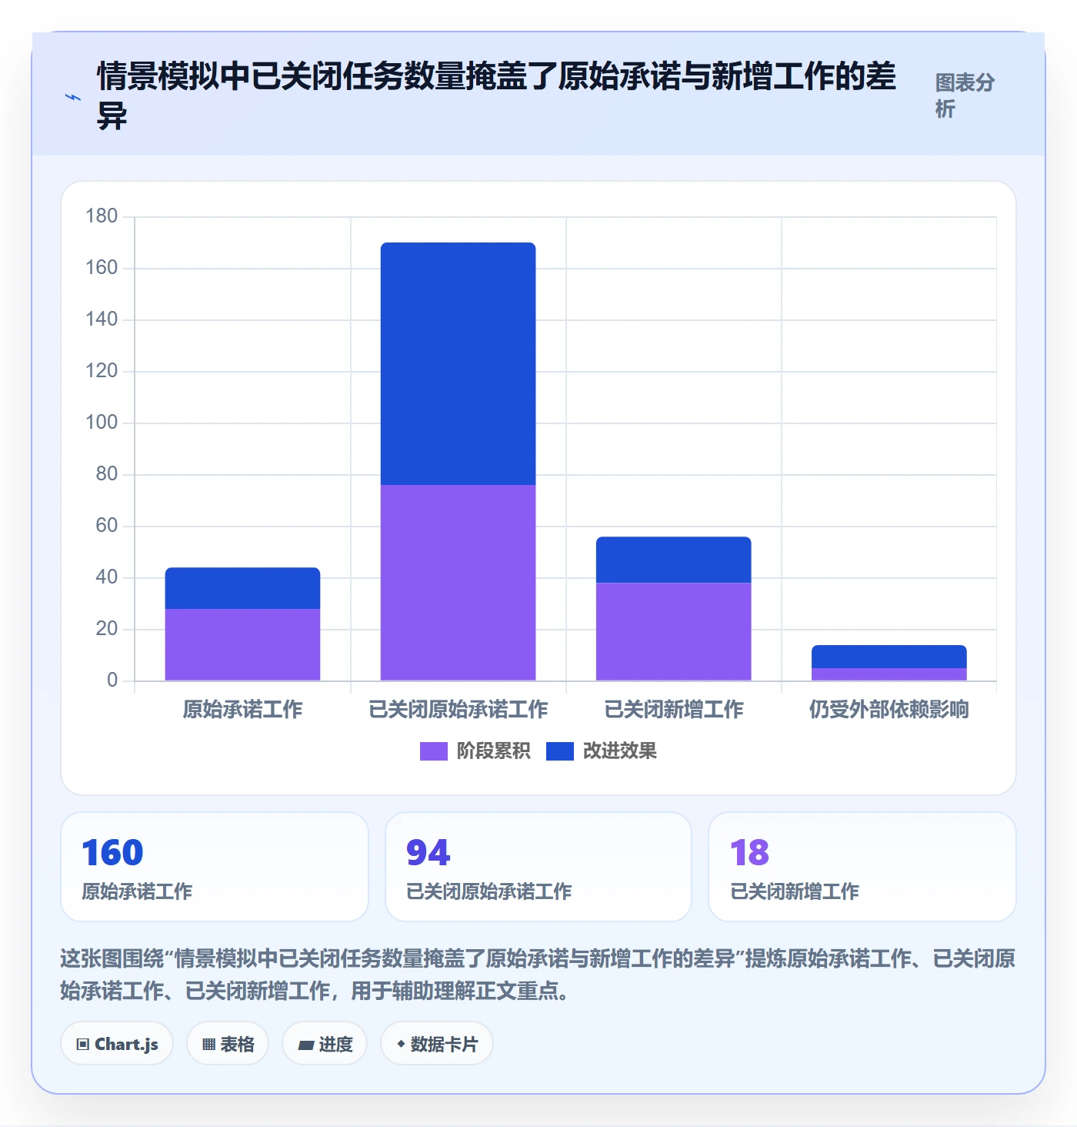The height and width of the screenshot is (1127, 1077).
Task: Click the lightning icon beside the title
Action: [72, 97]
